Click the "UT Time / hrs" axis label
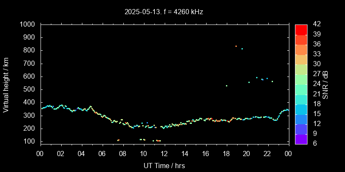This screenshot has width=345, height=172. [x=164, y=165]
